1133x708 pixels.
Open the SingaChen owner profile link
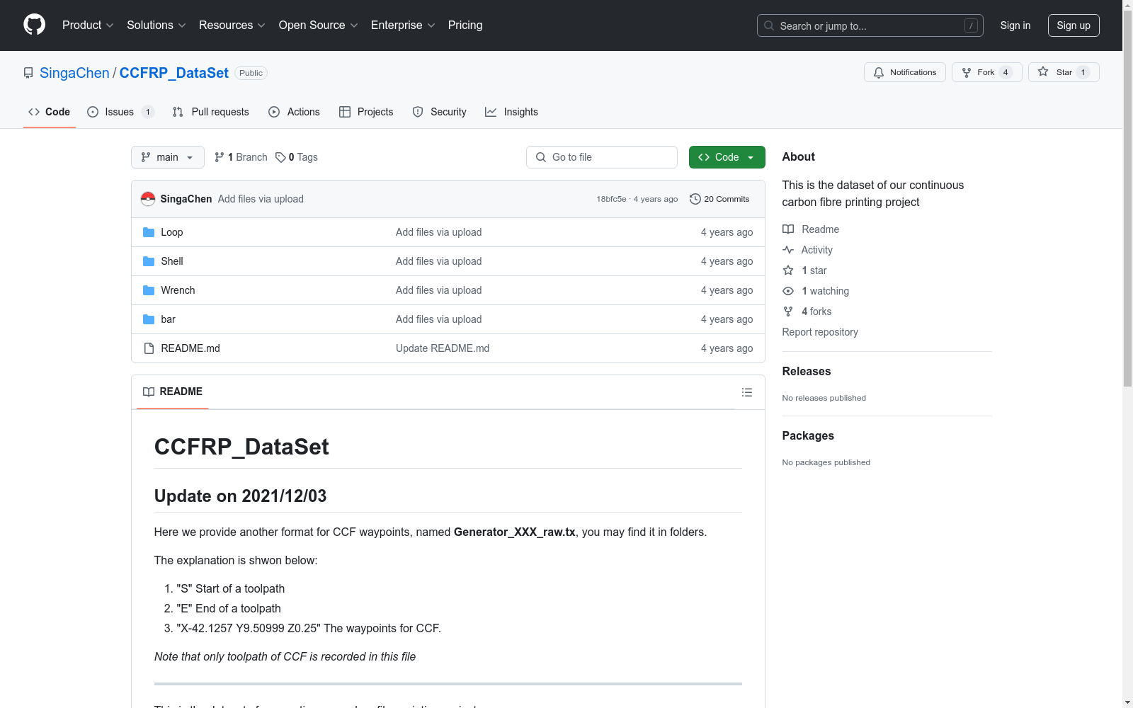click(x=74, y=73)
